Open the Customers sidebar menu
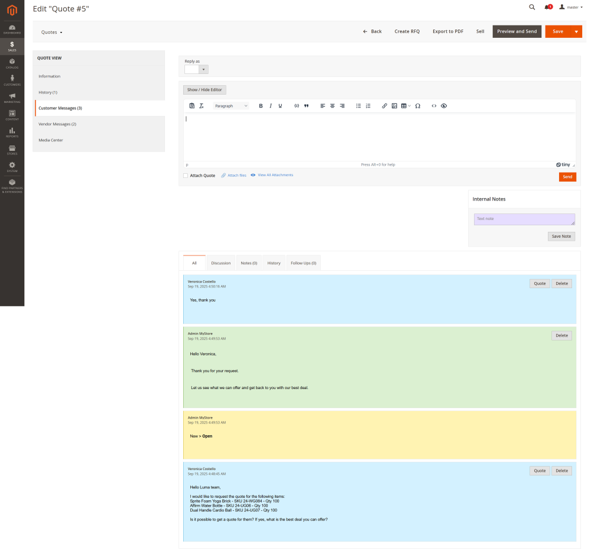This screenshot has height=560, width=591. click(x=12, y=80)
